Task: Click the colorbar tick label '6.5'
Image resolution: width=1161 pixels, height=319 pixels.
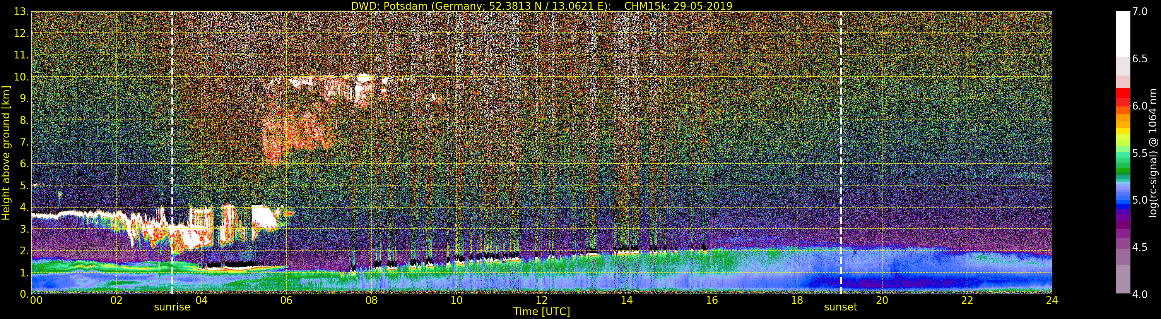Action: click(x=1140, y=59)
